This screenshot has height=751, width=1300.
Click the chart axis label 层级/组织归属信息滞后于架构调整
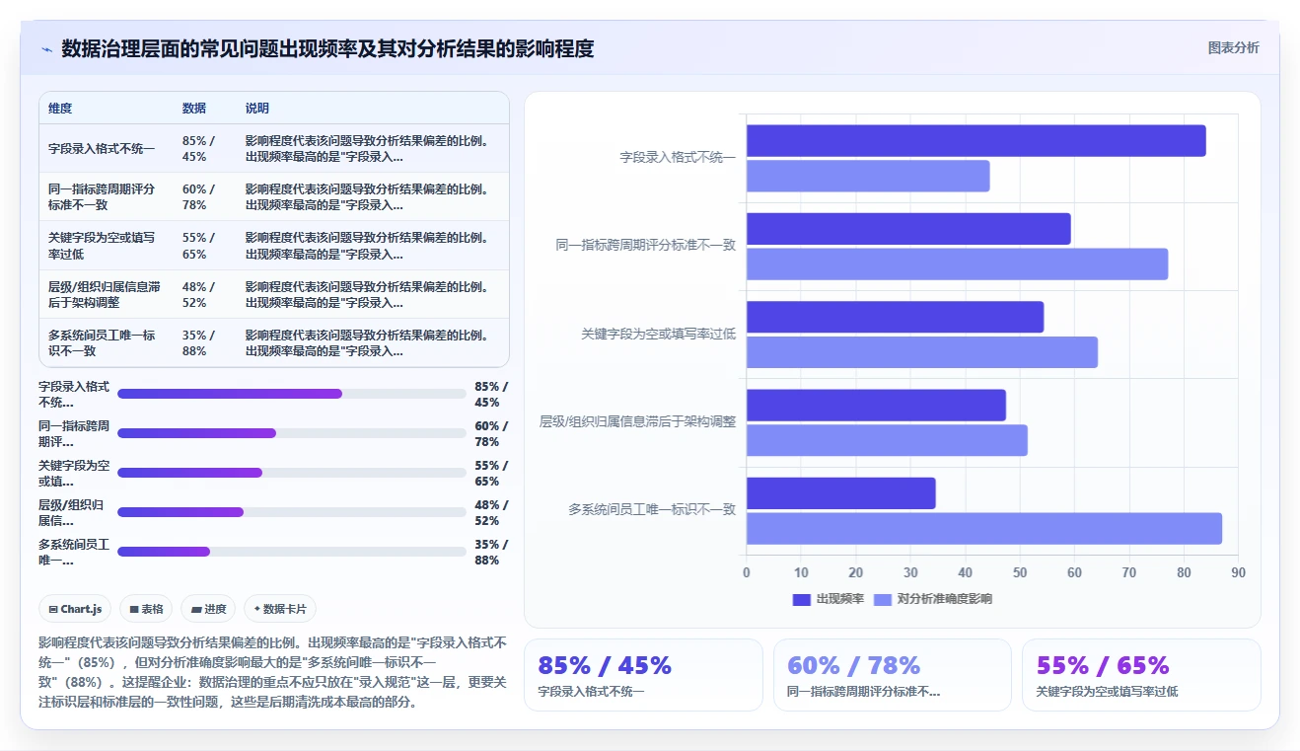tap(638, 421)
